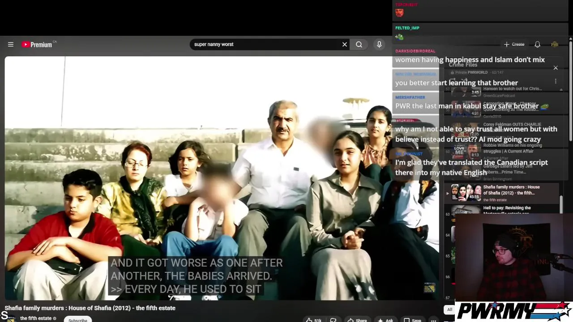Toggle shuffle playlist in Crime Files panel
Image resolution: width=573 pixels, height=322 pixels.
click(x=464, y=81)
